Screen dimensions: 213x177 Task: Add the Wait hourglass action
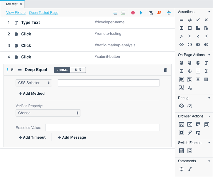pos(198,79)
